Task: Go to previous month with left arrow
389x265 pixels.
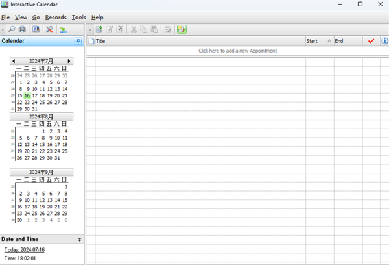Action: [x=14, y=61]
